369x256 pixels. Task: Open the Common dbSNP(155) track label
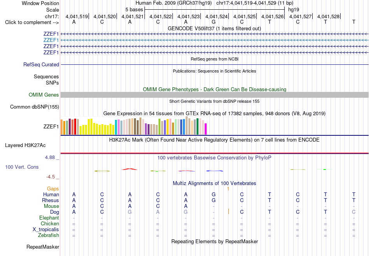(34, 107)
